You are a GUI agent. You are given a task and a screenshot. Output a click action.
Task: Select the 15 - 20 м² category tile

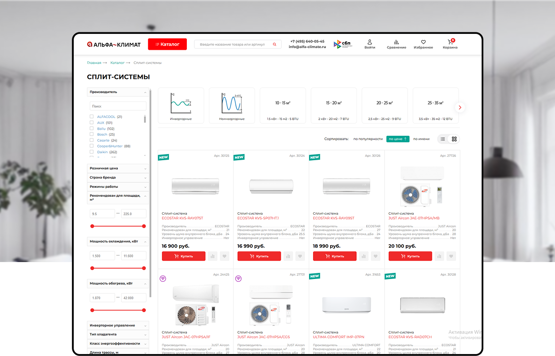334,106
